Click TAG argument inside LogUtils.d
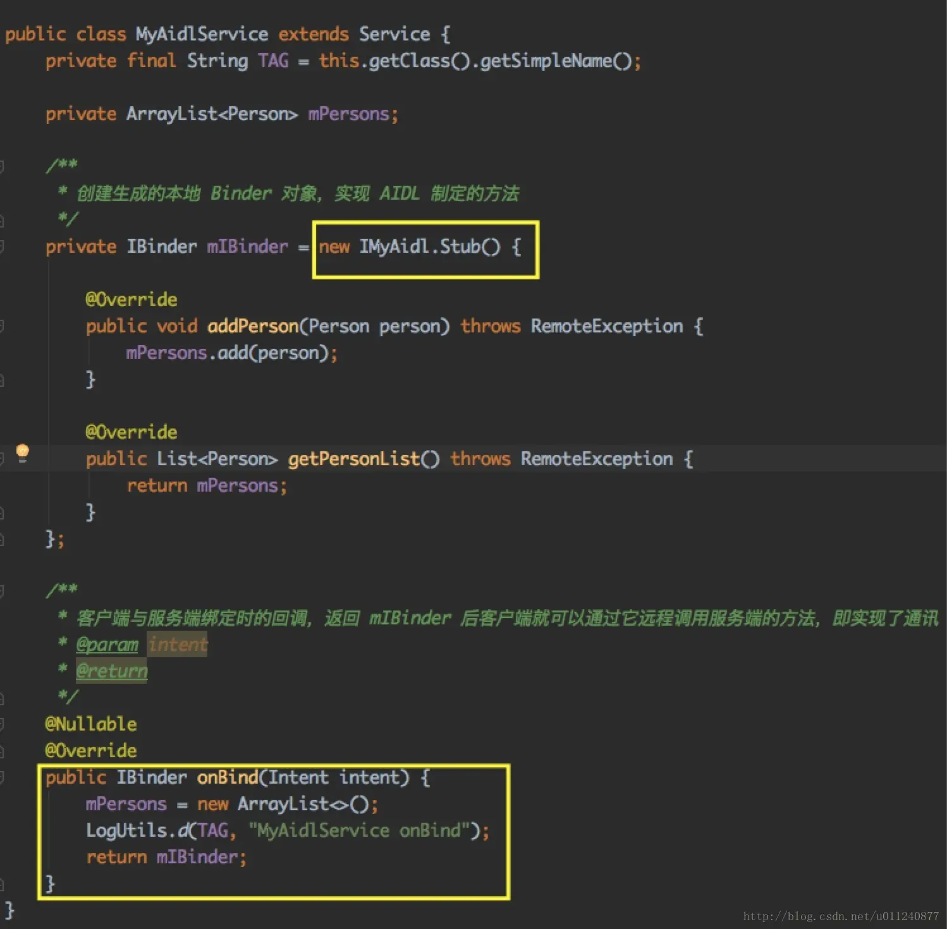The image size is (947, 929). coord(213,830)
